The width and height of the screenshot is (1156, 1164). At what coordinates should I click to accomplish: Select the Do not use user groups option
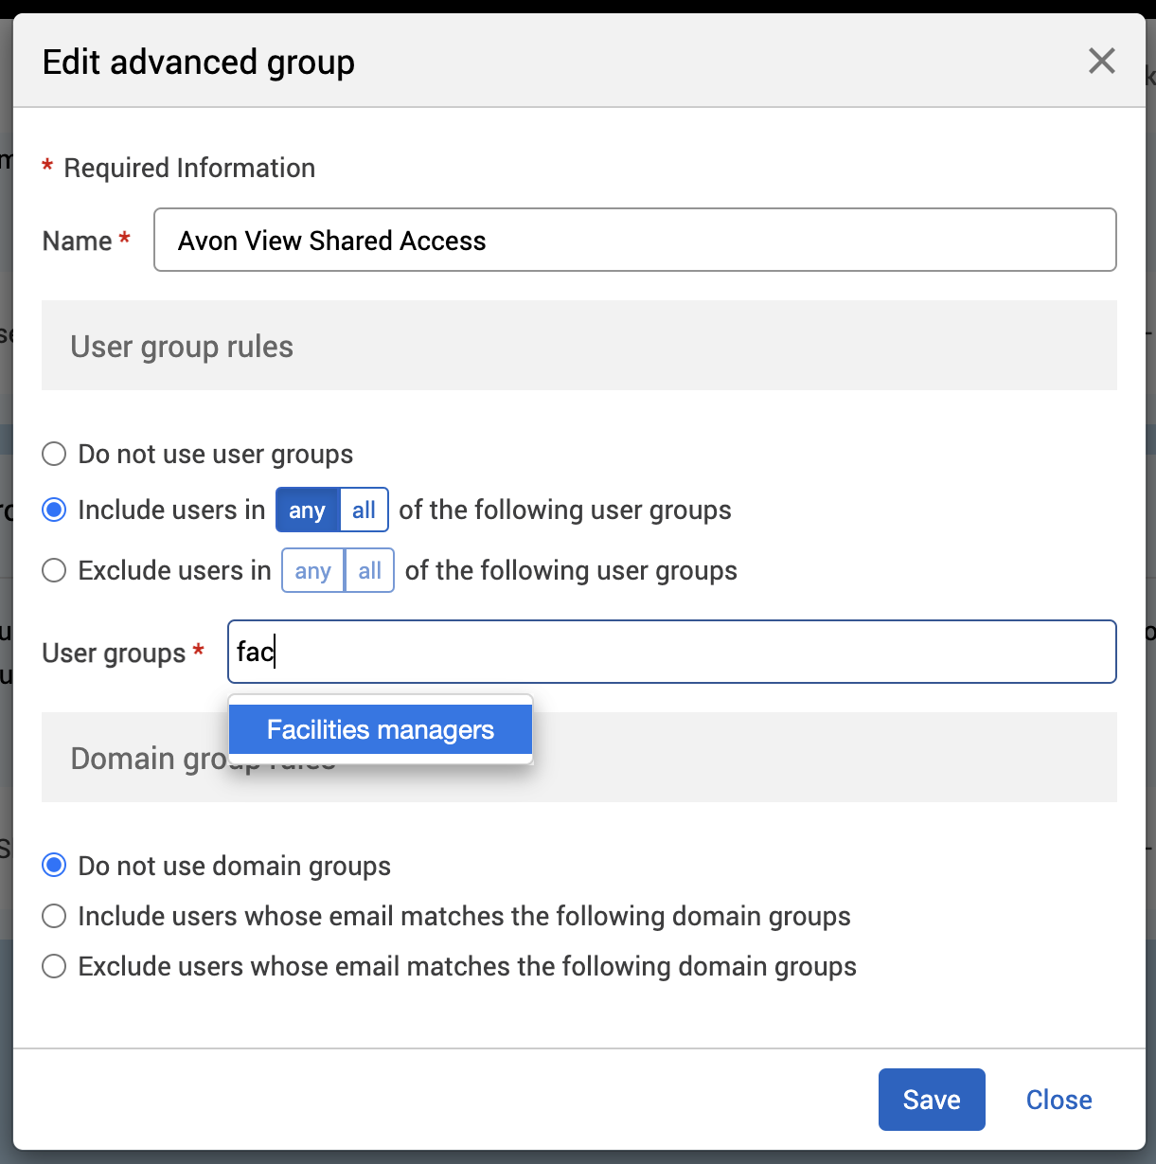coord(55,455)
